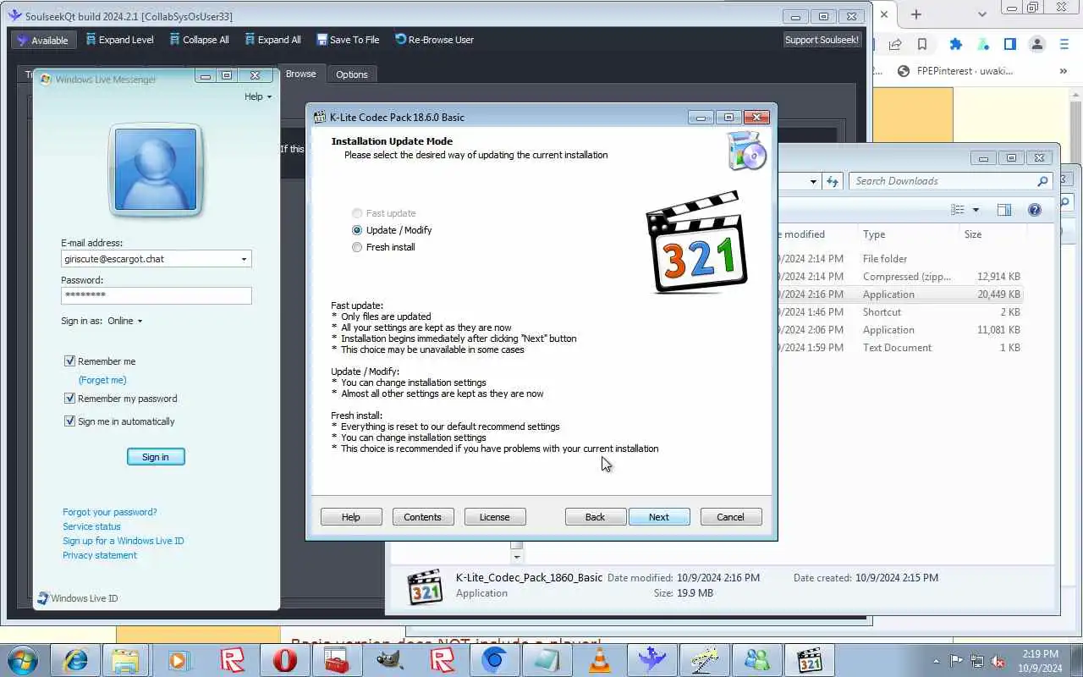
Task: Click the Chrome profile avatar icon
Action: tap(1037, 45)
